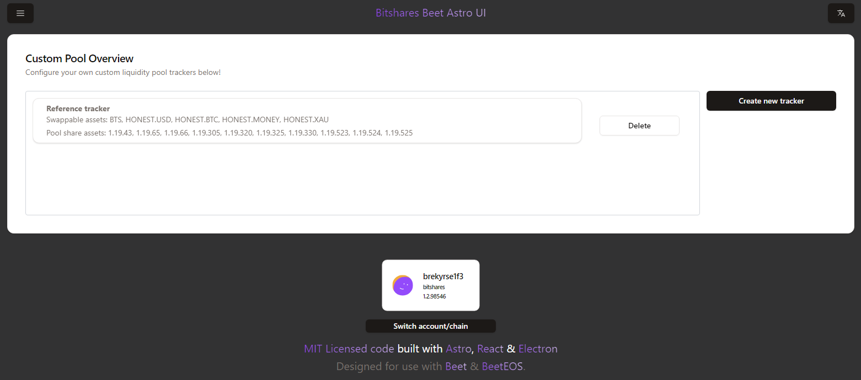The image size is (861, 380).
Task: Click the account ID 1.2.98546 text
Action: click(434, 296)
